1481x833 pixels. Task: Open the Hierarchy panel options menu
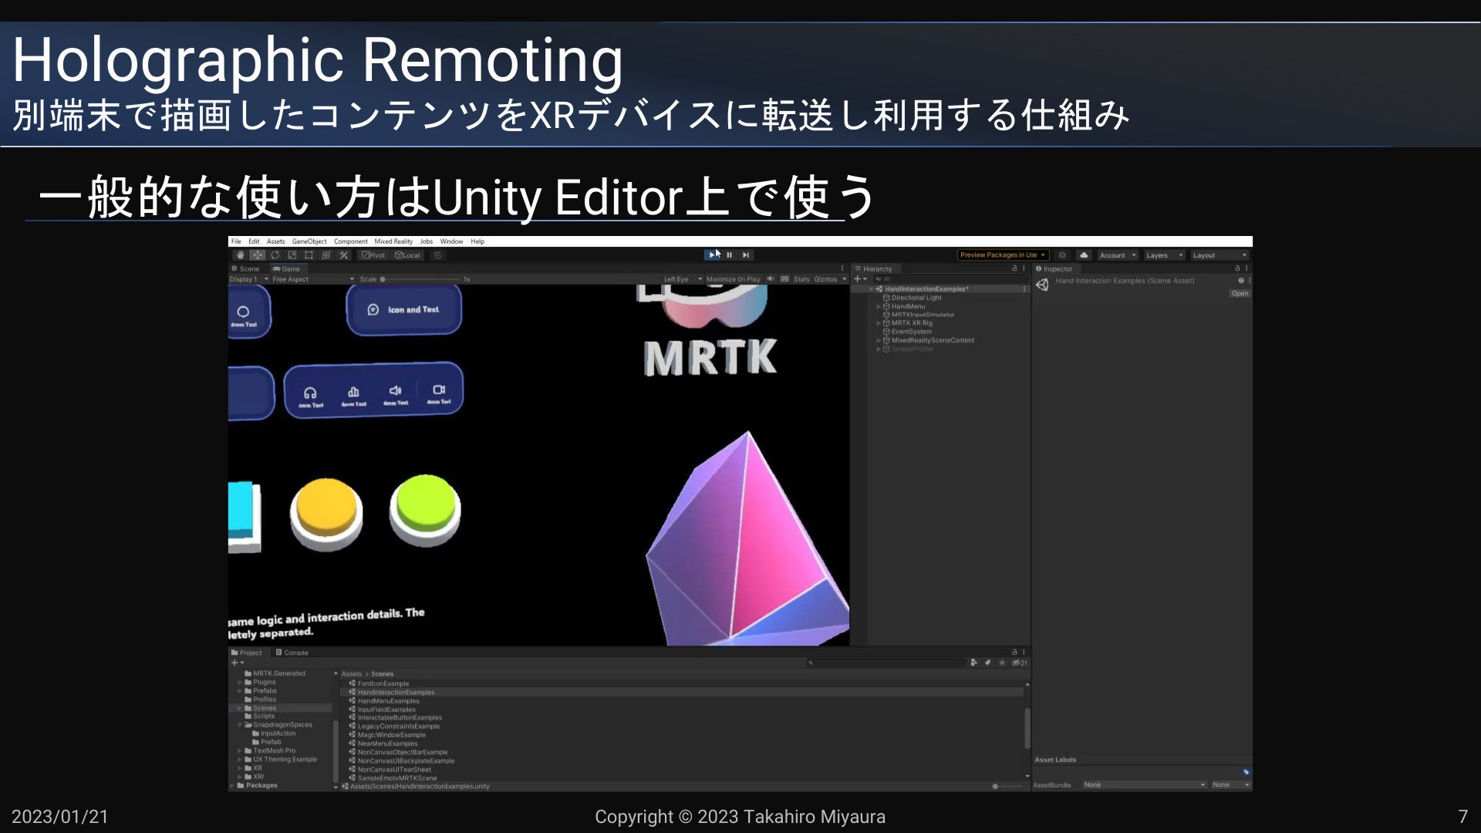tap(1024, 268)
